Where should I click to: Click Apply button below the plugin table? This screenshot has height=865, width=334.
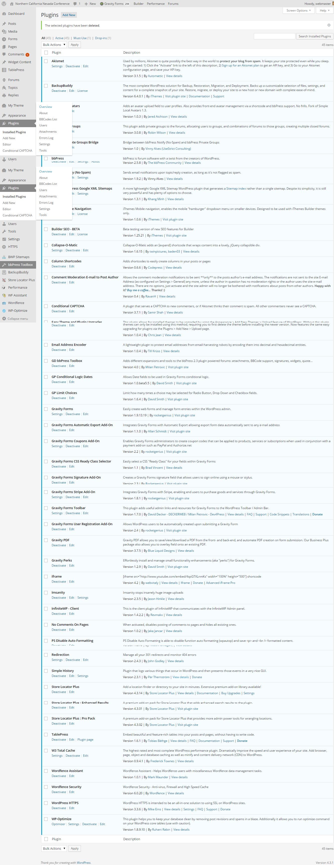click(75, 848)
